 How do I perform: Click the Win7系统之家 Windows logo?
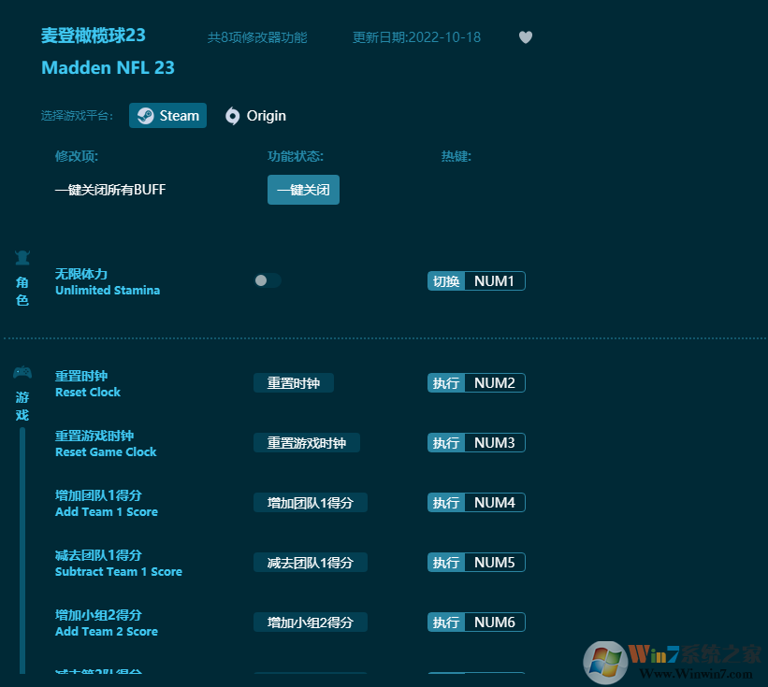(x=602, y=661)
